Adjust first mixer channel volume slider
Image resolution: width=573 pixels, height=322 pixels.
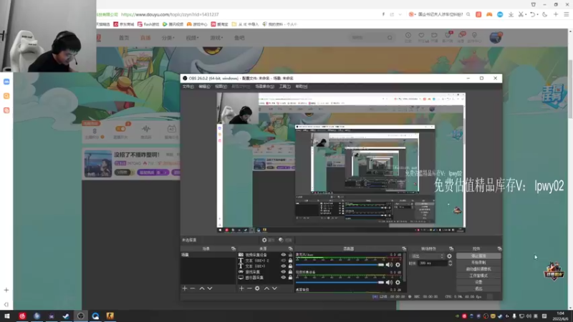tap(340, 265)
